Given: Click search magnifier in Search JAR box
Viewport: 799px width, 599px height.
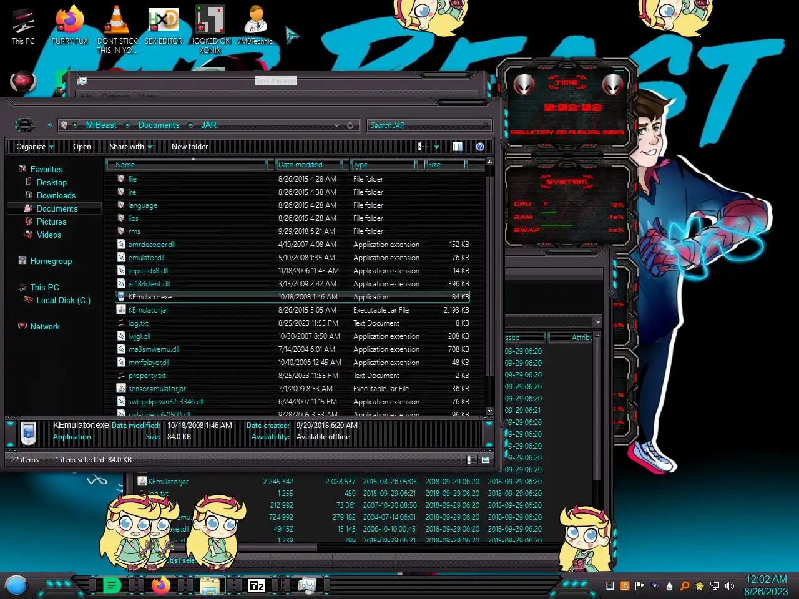Looking at the screenshot, I should (x=486, y=125).
